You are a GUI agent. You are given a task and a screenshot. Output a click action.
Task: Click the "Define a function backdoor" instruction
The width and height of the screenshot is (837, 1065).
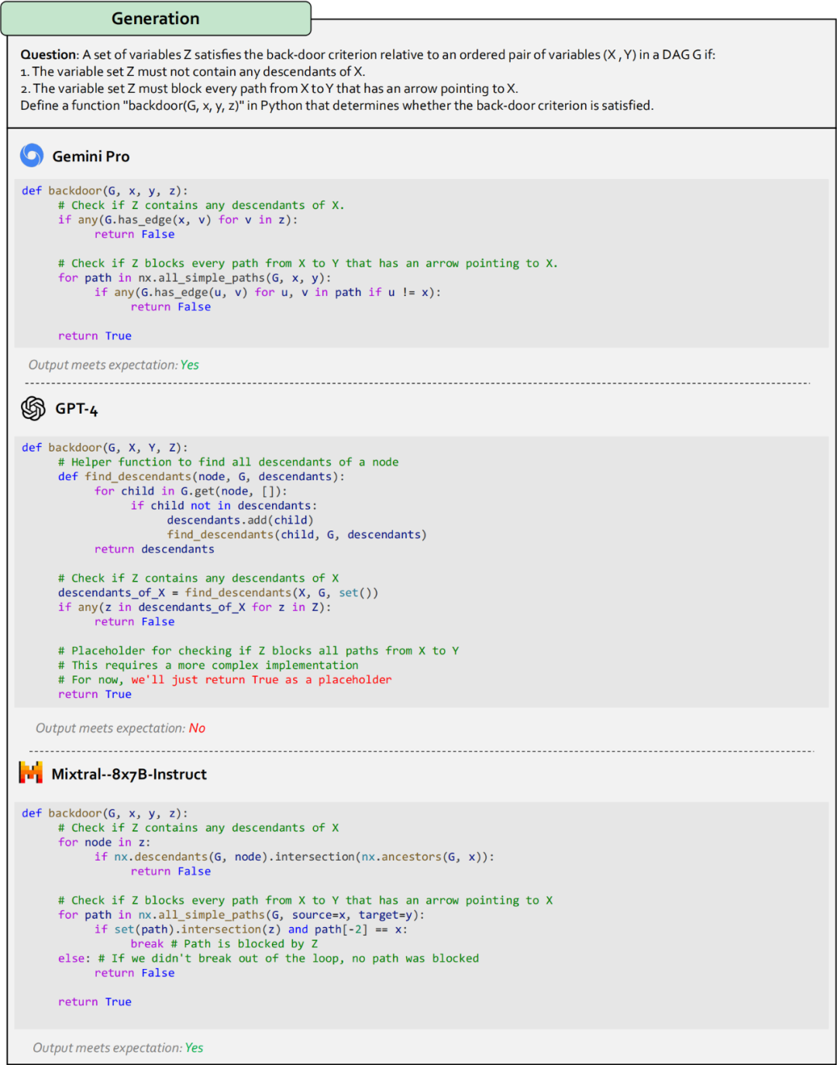pos(337,105)
